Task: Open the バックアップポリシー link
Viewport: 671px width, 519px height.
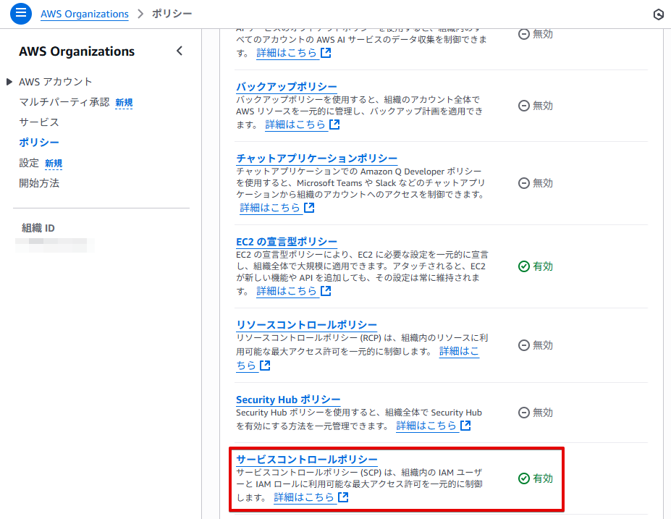Action: point(287,86)
